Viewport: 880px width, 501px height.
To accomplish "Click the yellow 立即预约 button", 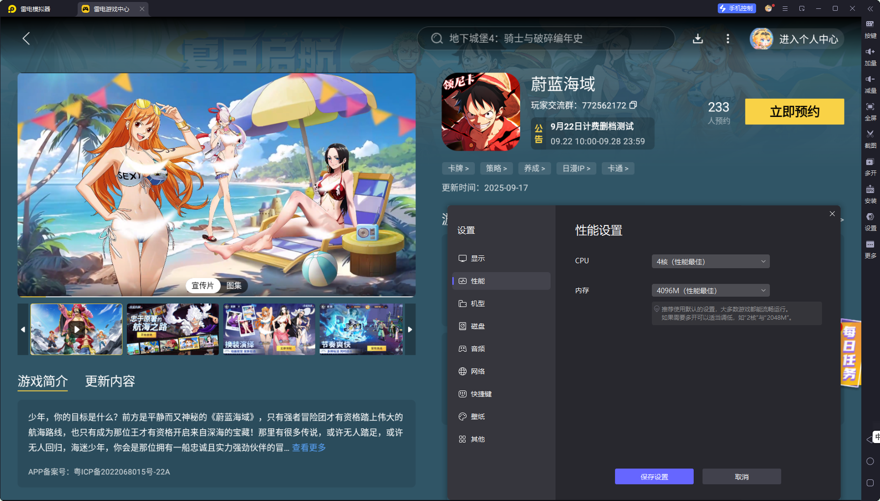I will coord(794,111).
